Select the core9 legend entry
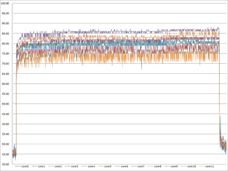This screenshot has height=171, width=228. (171, 166)
